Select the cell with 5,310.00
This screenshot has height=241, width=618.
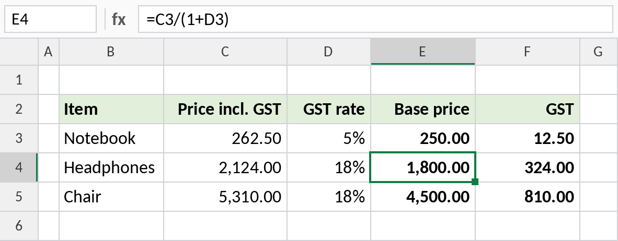pos(225,197)
